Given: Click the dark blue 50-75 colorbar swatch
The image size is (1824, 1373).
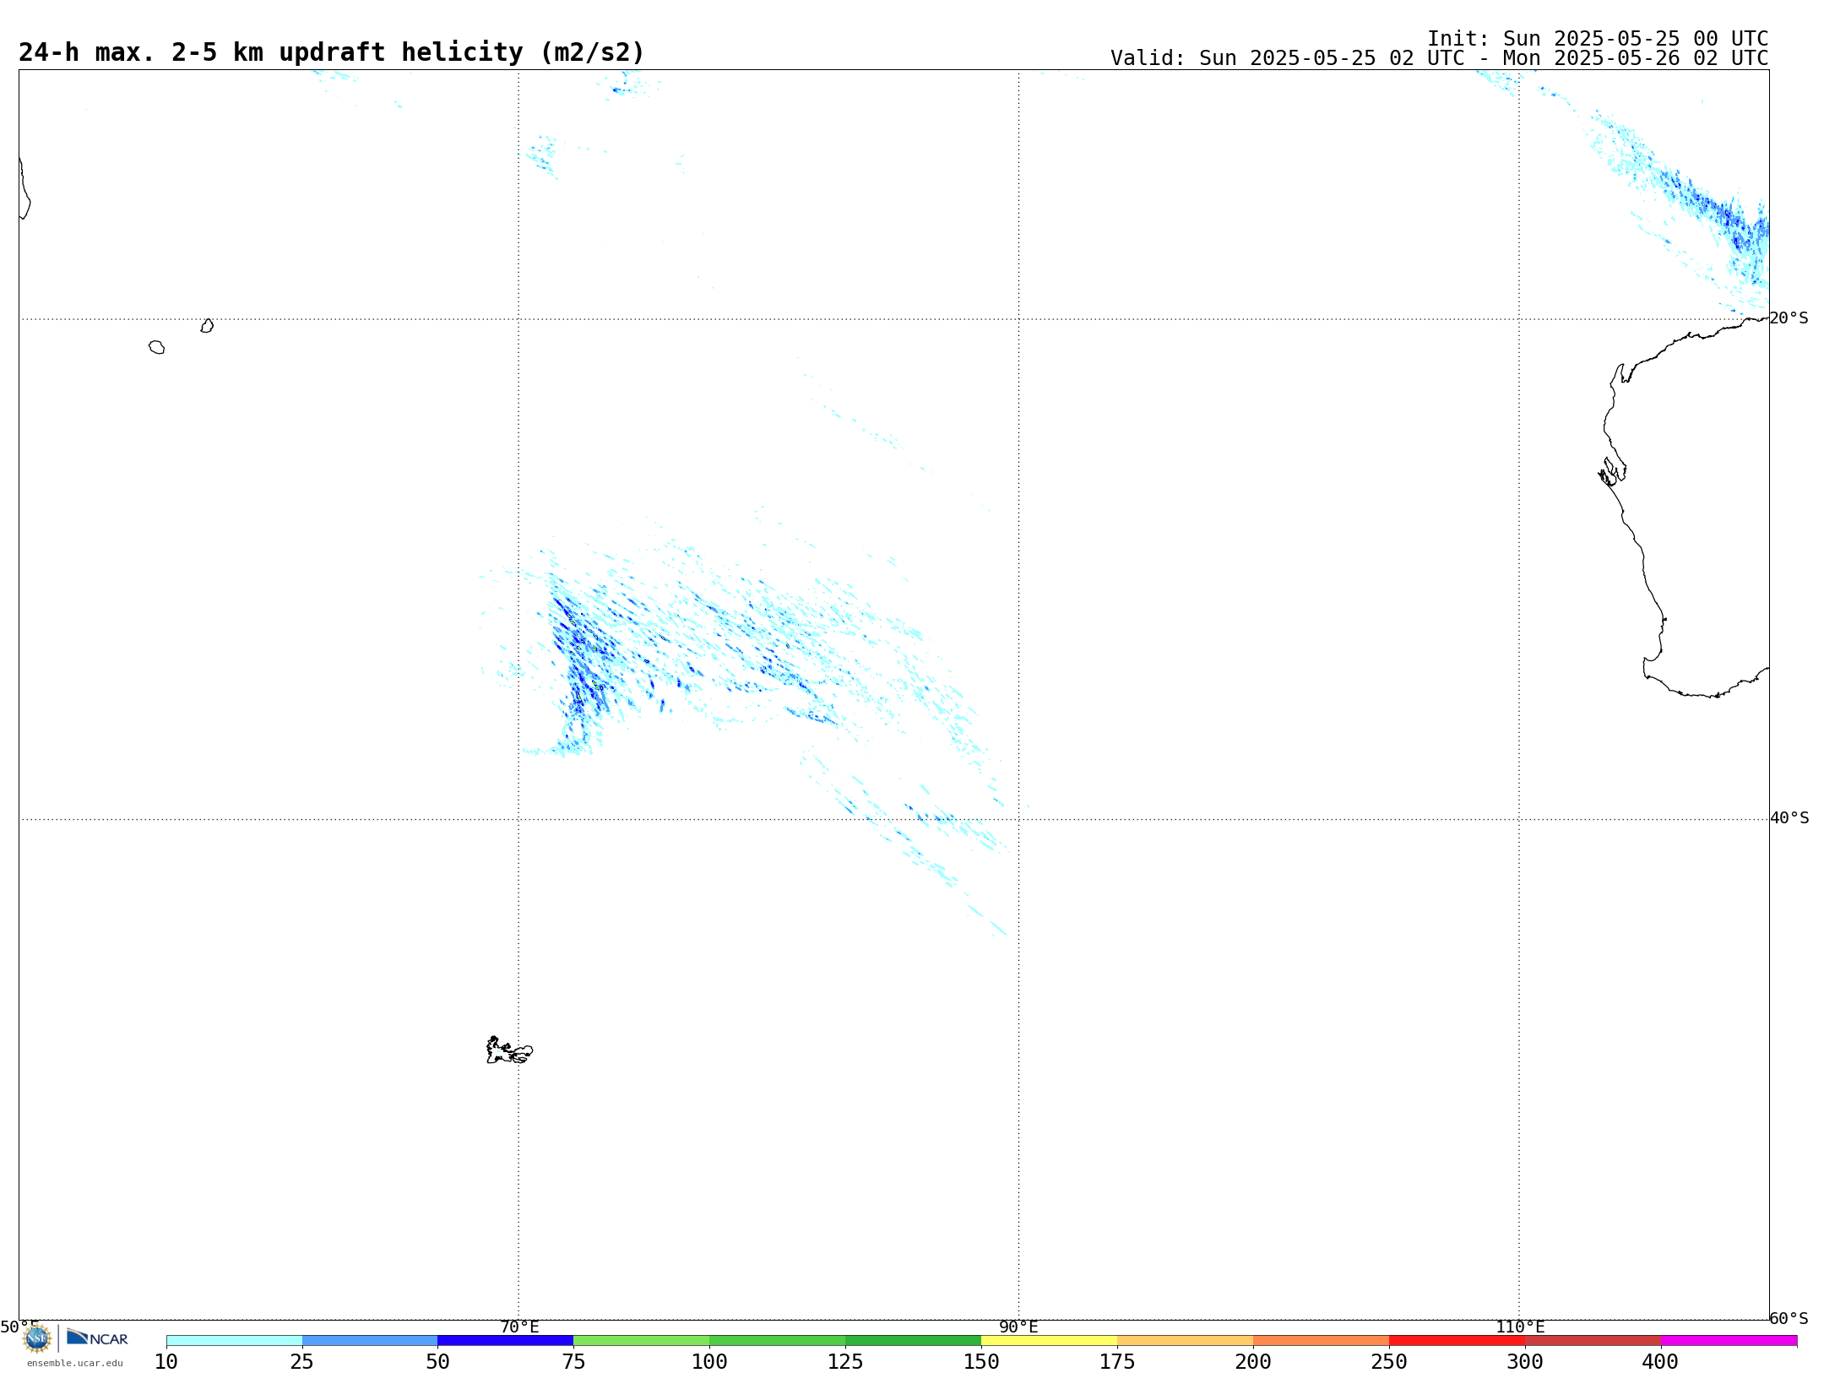Looking at the screenshot, I should [506, 1340].
